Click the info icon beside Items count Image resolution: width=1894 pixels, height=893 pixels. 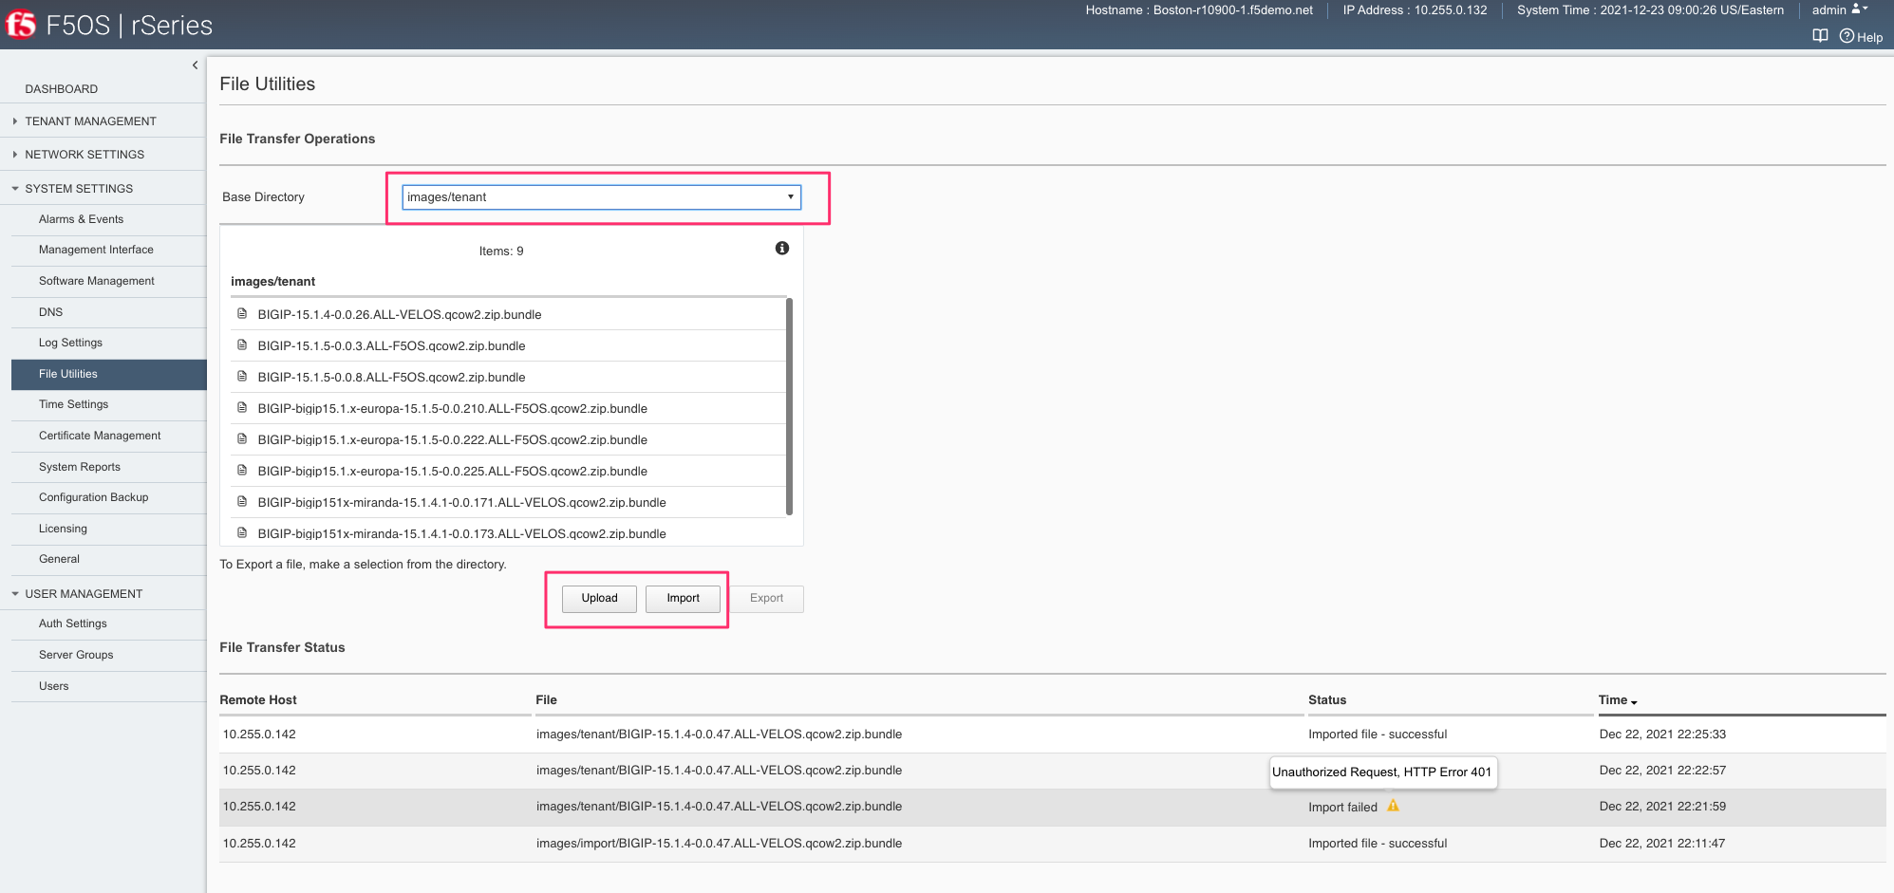click(782, 248)
